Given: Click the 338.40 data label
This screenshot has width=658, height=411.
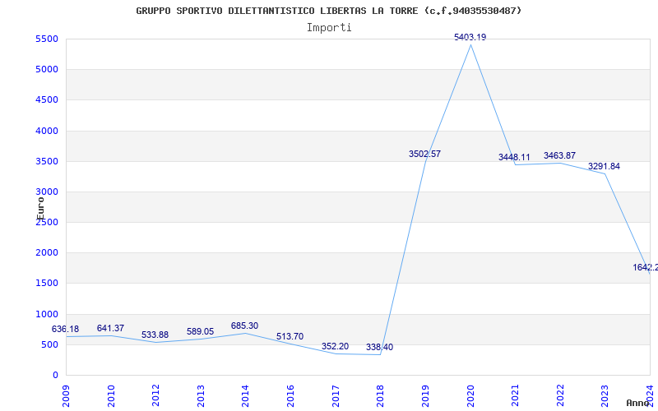Looking at the screenshot, I should click(x=379, y=347).
